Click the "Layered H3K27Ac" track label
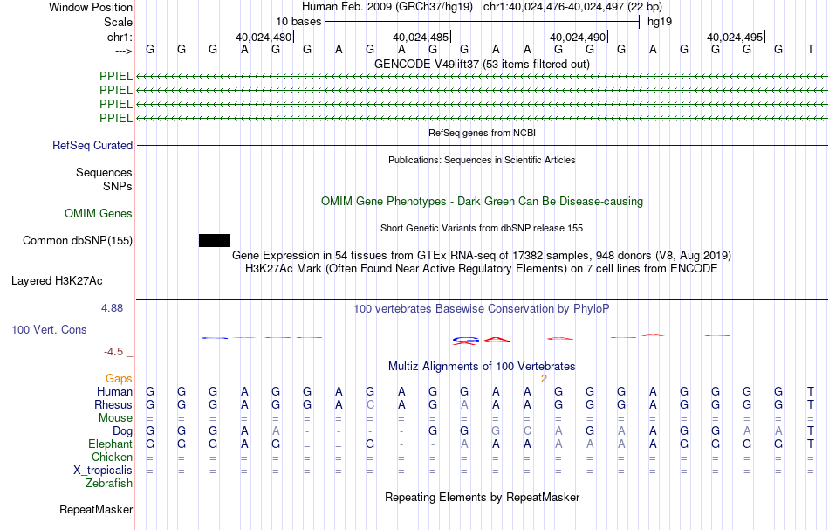Viewport: 829px width, 530px height. (x=57, y=281)
